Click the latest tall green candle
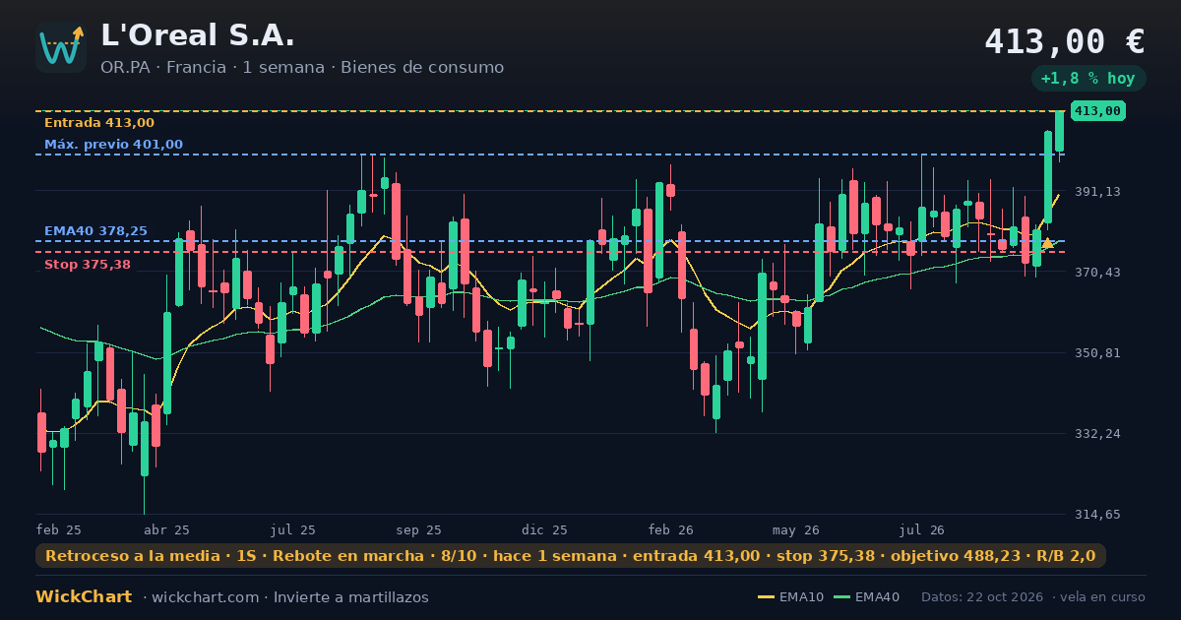This screenshot has width=1181, height=620. click(x=1059, y=131)
